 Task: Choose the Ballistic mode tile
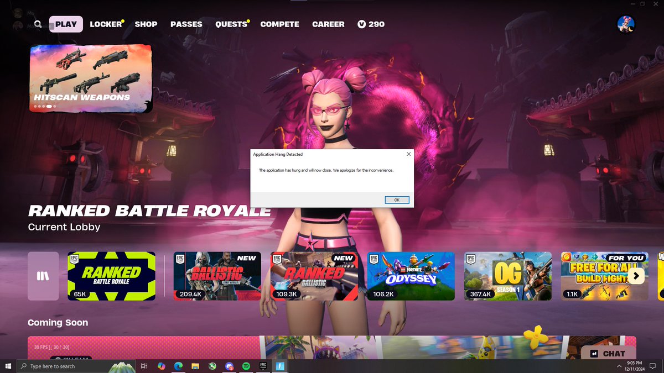pos(217,276)
